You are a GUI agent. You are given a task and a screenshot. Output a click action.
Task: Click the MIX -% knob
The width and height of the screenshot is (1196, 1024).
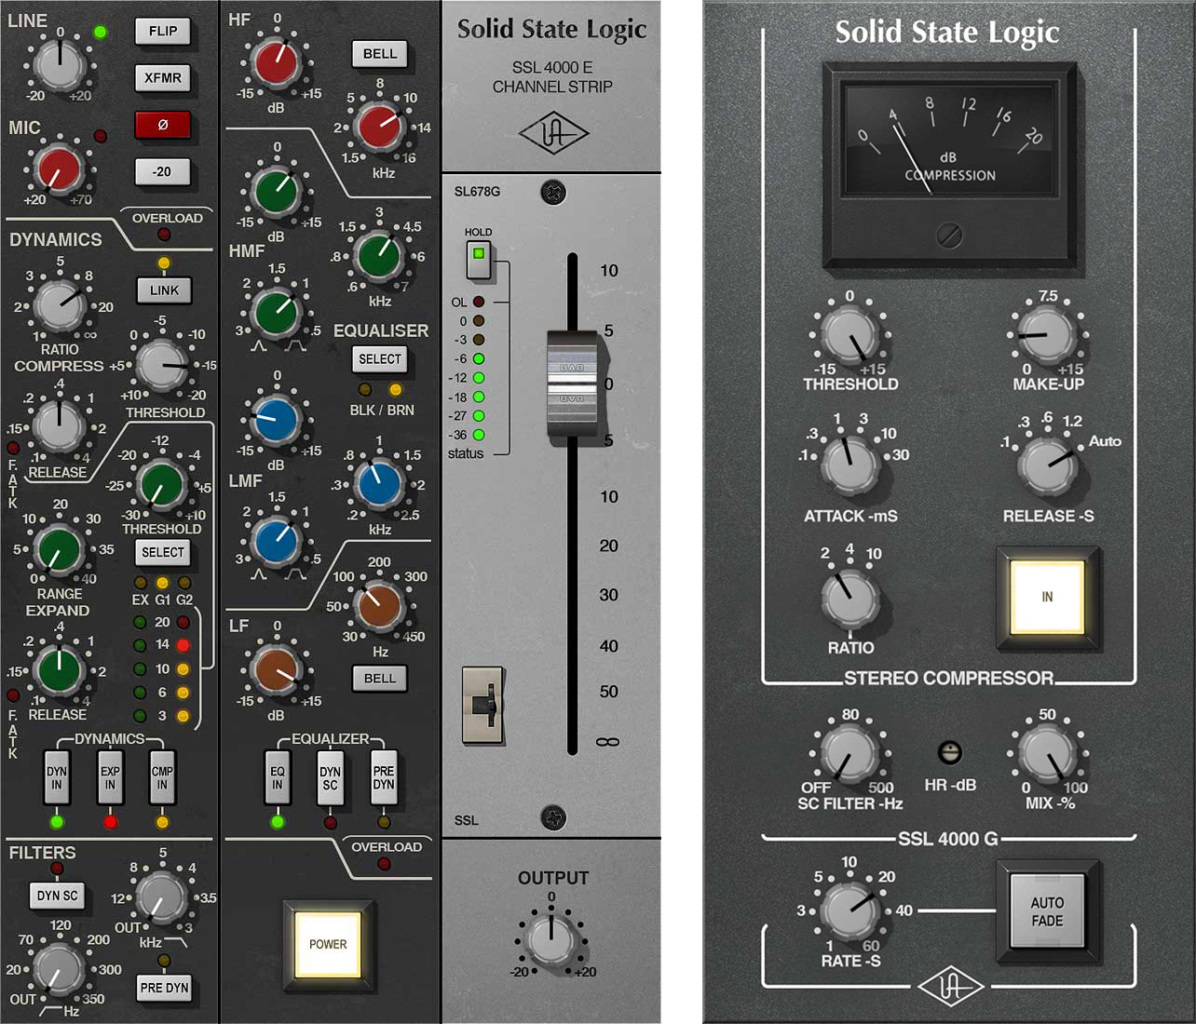click(x=1047, y=752)
